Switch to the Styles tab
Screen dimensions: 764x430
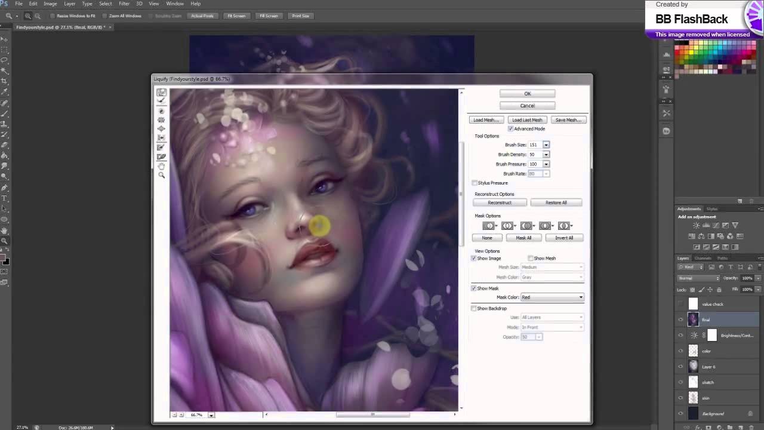point(712,208)
